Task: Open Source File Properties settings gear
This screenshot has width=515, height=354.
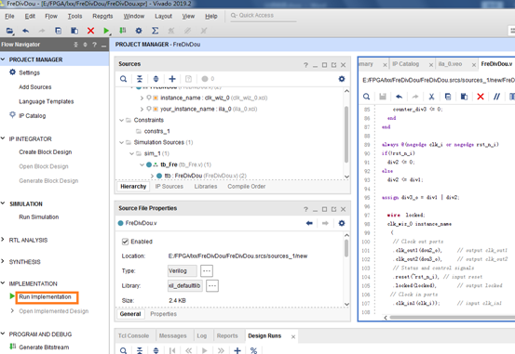Action: (x=342, y=223)
